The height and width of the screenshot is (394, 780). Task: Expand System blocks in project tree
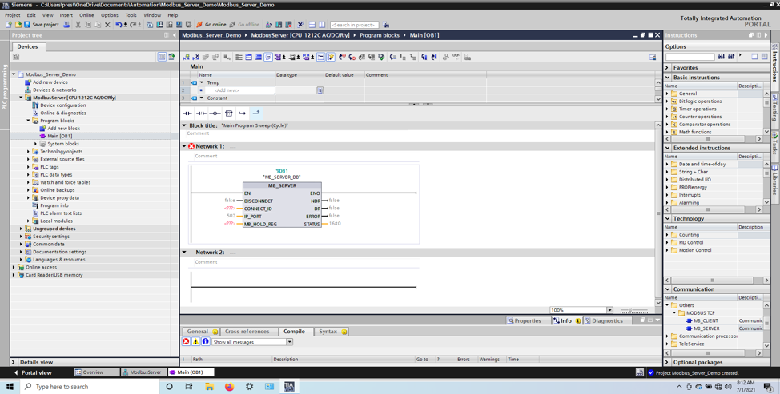(x=36, y=144)
